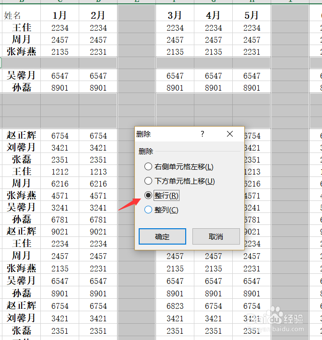Click grey empty column cell beside 2月 header
Image resolution: width=322 pixels, height=340 pixels.
(x=136, y=13)
